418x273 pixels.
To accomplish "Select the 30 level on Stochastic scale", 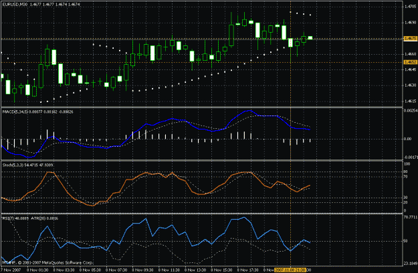I will (406, 198).
